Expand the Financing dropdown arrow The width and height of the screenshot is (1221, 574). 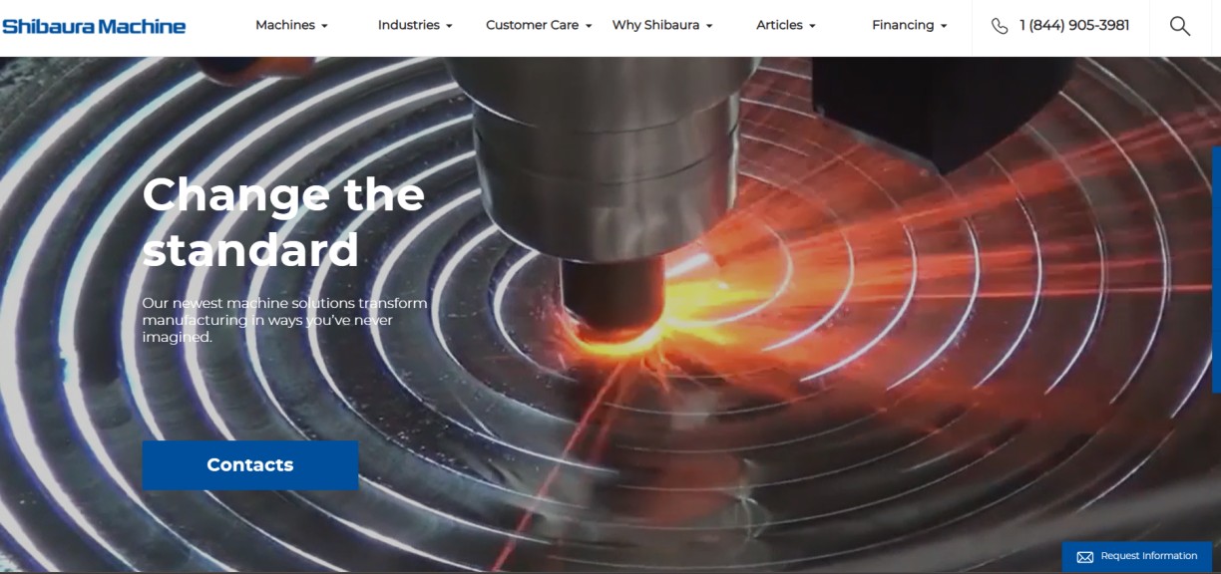(x=944, y=26)
